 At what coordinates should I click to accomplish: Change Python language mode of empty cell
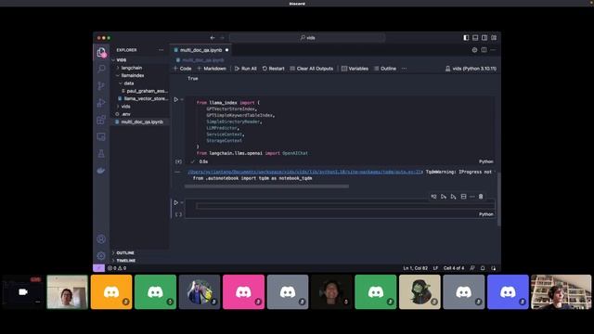click(x=486, y=214)
